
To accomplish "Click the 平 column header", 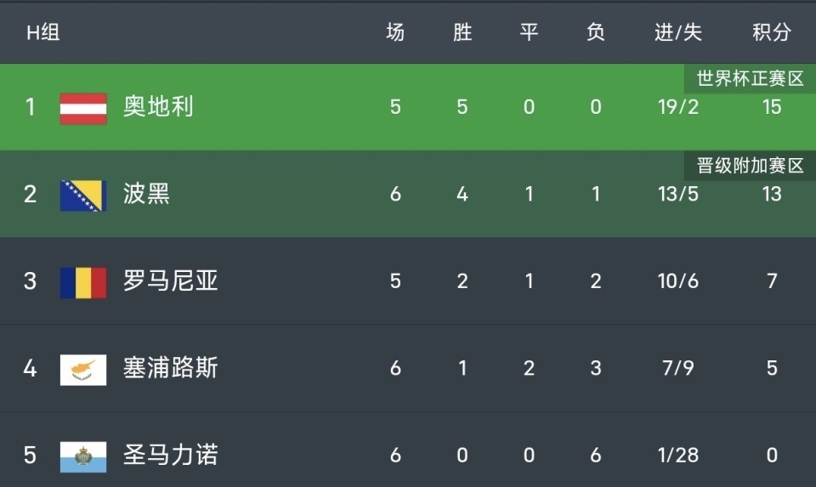I will (529, 32).
